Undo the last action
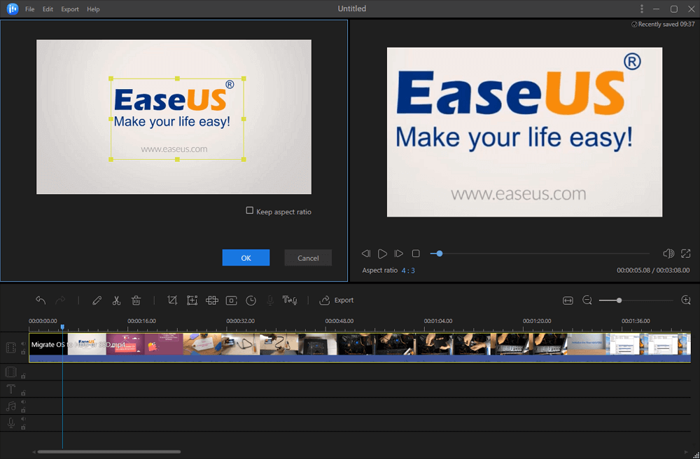700x459 pixels. coord(41,301)
